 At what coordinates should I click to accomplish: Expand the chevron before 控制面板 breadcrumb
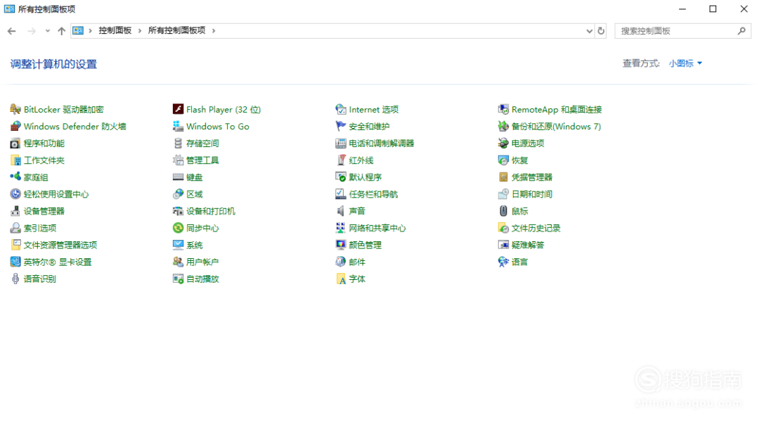point(90,31)
